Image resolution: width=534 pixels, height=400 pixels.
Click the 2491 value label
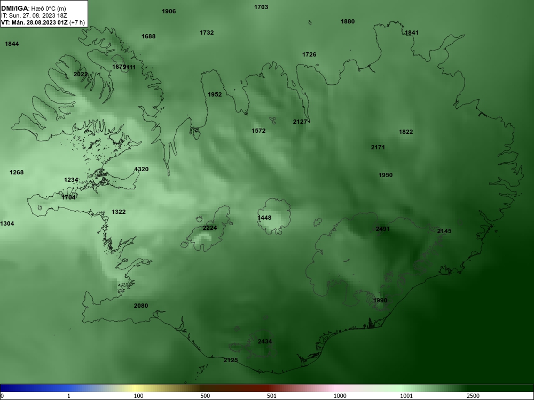[383, 229]
